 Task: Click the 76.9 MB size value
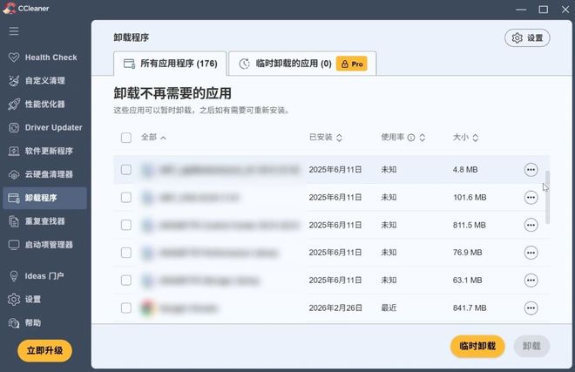point(467,253)
